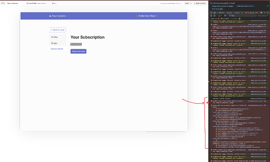Click Don't show again in DevTools banner
Viewport: 270px width, 162px height.
point(217,9)
